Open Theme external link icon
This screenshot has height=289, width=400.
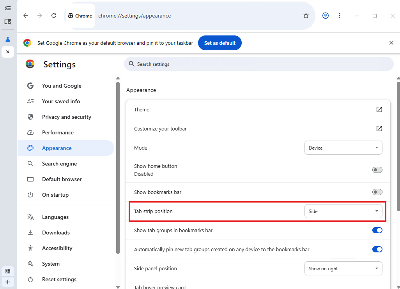379,109
